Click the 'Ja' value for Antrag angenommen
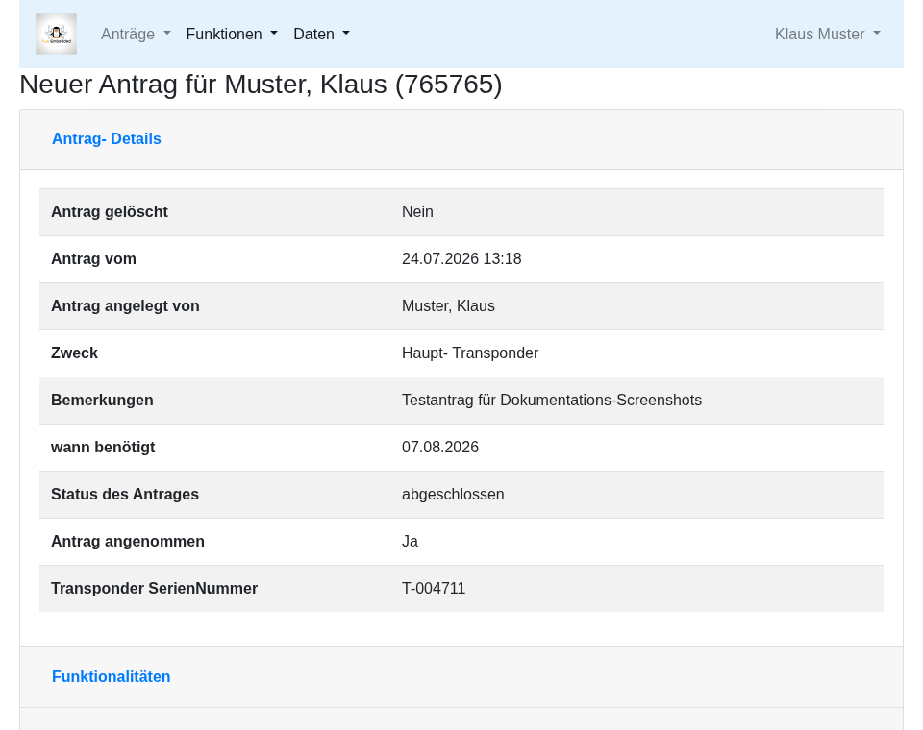This screenshot has width=923, height=730. (411, 541)
